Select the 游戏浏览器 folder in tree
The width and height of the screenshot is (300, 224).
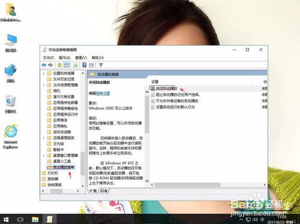click(59, 132)
